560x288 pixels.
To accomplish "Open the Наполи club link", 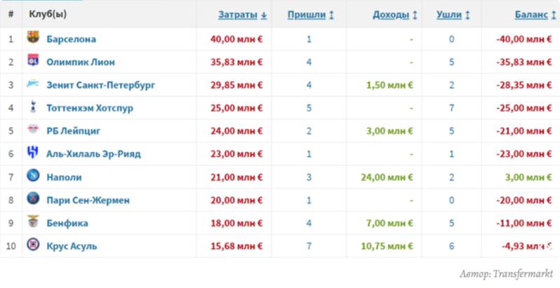I will tap(64, 177).
